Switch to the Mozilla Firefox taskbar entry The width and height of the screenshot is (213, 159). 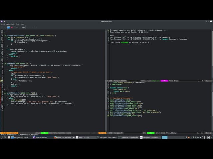[x=64, y=137]
